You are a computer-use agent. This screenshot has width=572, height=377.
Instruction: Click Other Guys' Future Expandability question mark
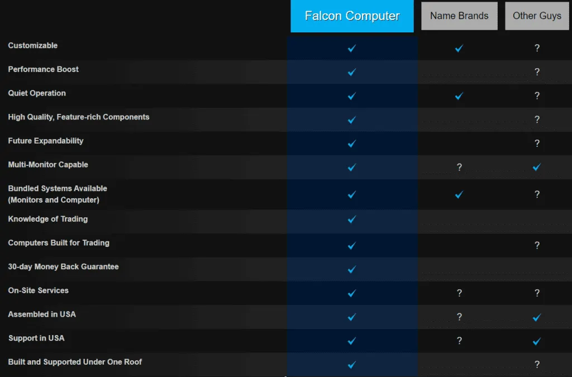pos(537,144)
